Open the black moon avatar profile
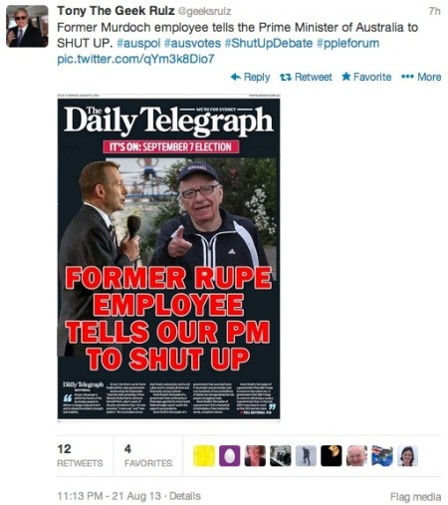 click(x=332, y=456)
